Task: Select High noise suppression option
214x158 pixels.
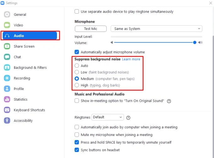Action: tap(77, 85)
